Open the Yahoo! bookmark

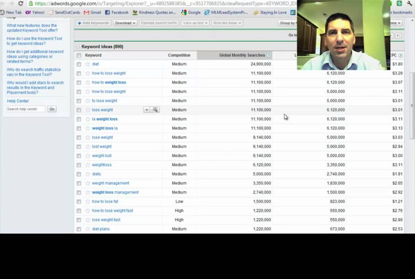coord(35,13)
